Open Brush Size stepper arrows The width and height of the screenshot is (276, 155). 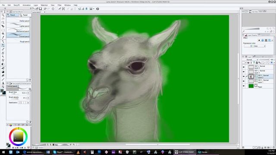(26, 93)
